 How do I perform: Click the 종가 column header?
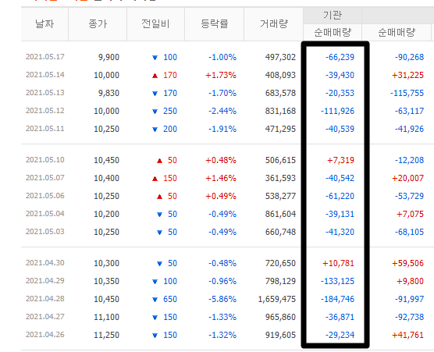[x=98, y=23]
